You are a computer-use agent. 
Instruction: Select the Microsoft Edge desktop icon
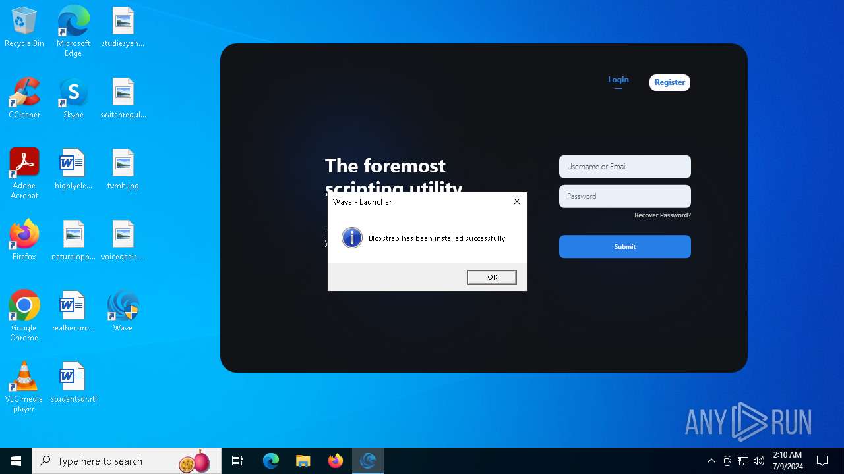[x=73, y=31]
